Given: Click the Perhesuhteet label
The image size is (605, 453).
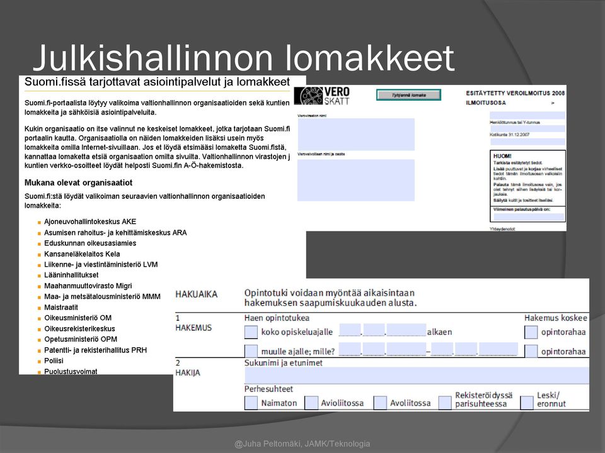Looking at the screenshot, I should [x=268, y=389].
